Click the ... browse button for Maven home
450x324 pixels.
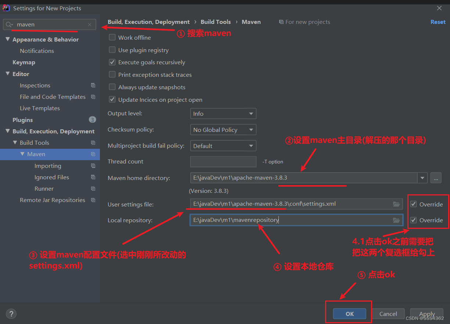click(x=436, y=178)
